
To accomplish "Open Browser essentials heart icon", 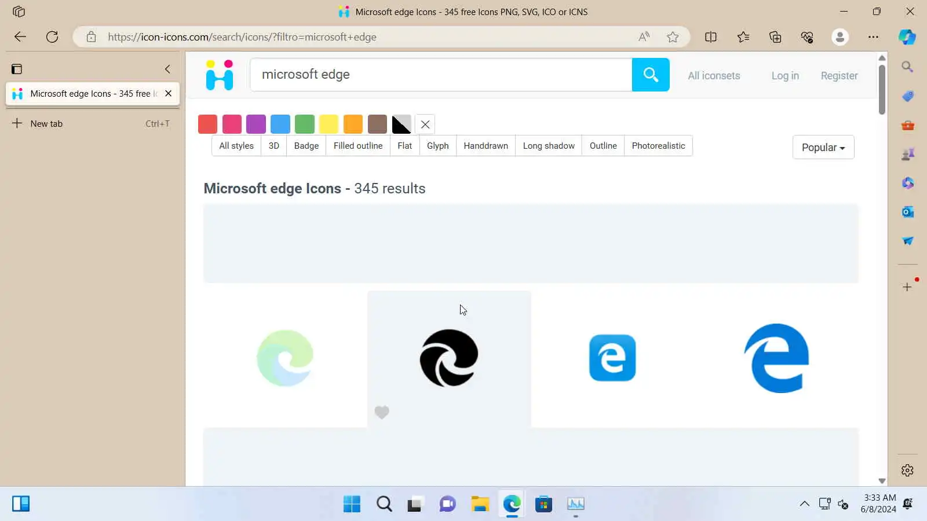I will coord(807,37).
